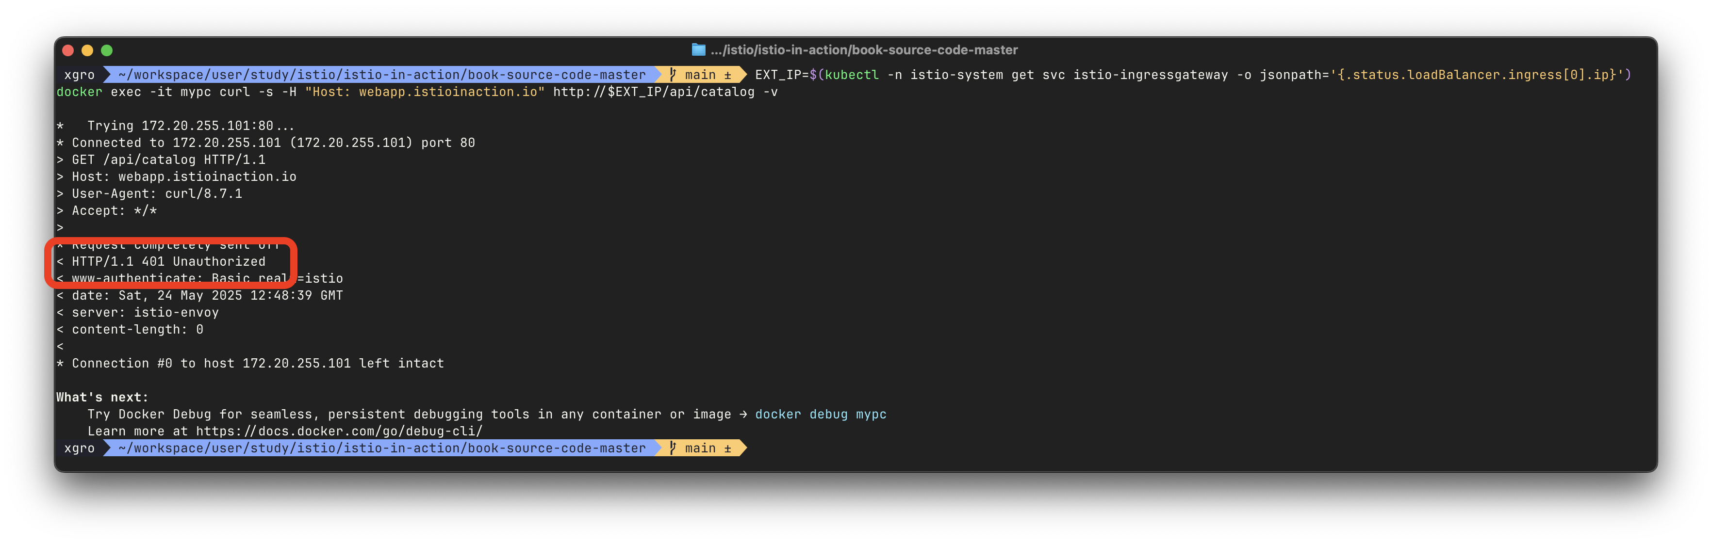Screen dimensions: 1712x544
Task: Click the blue workspace path in top prompt
Action: point(382,74)
